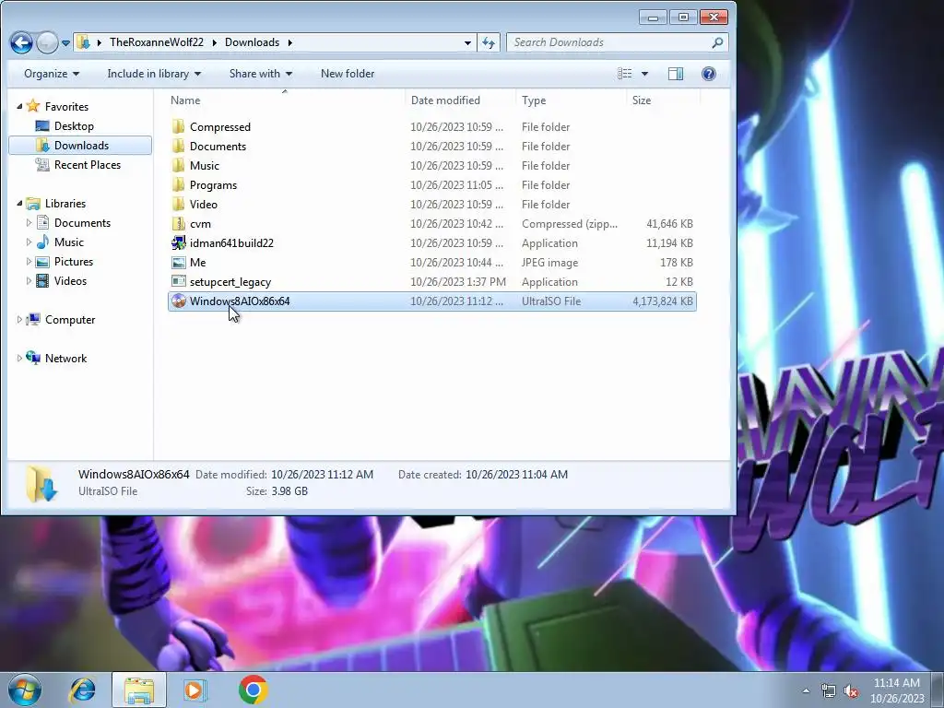944x708 pixels.
Task: Expand the Pictures library node
Action: click(x=29, y=261)
